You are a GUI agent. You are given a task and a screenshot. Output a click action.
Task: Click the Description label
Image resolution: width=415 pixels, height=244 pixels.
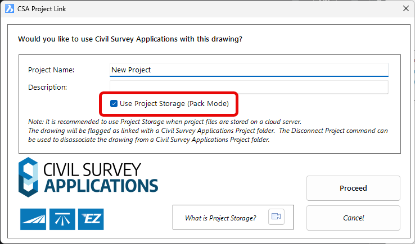47,87
